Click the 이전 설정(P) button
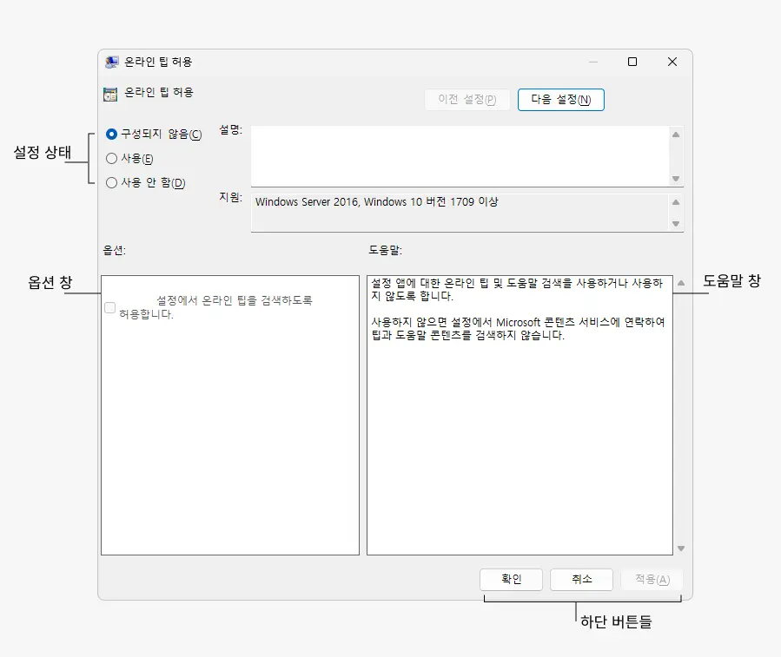The width and height of the screenshot is (781, 657). click(x=467, y=100)
